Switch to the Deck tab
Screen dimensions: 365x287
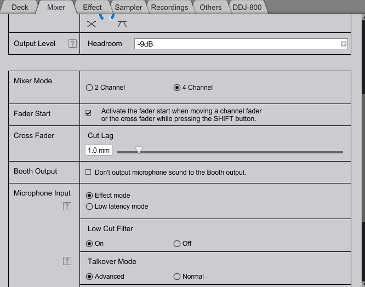click(x=20, y=7)
